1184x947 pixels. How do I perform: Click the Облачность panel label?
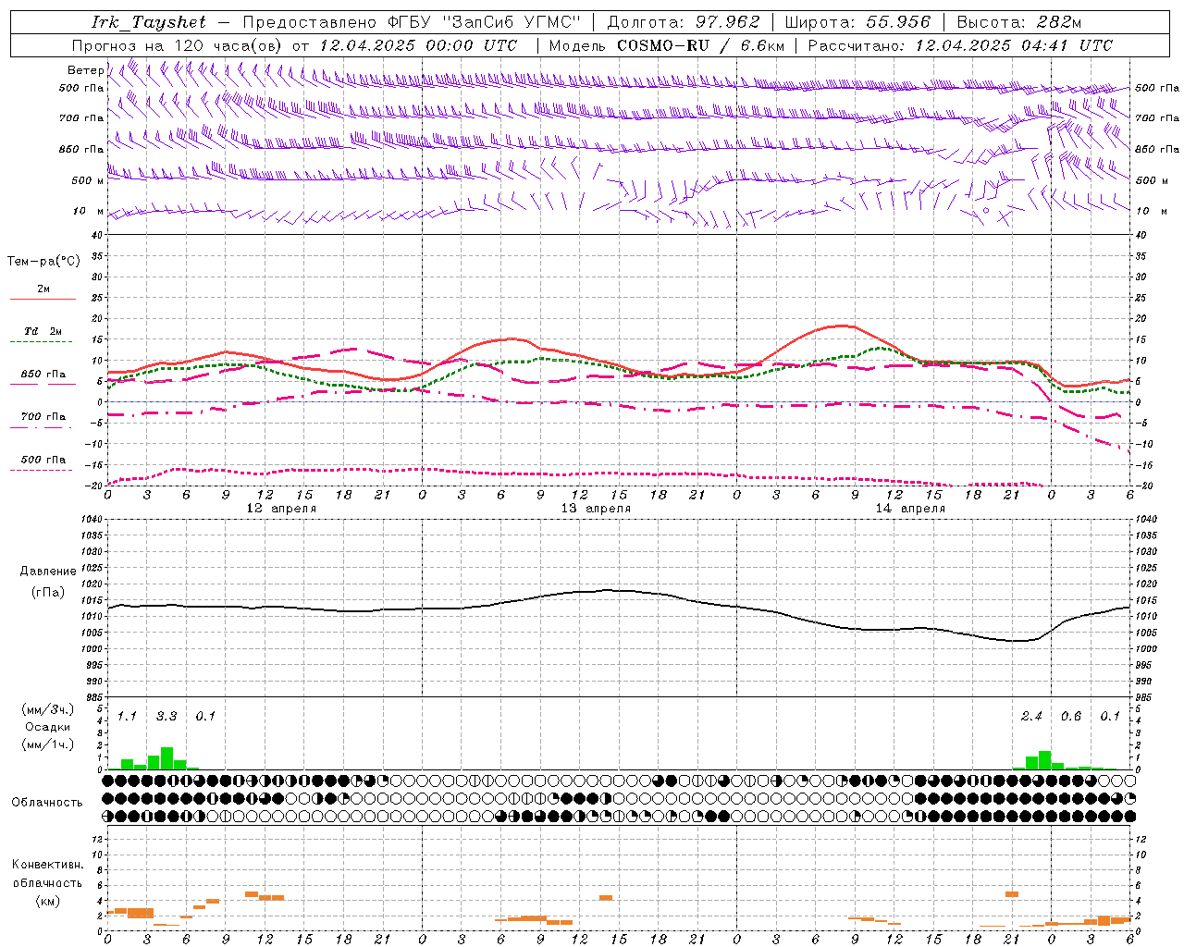click(x=47, y=803)
